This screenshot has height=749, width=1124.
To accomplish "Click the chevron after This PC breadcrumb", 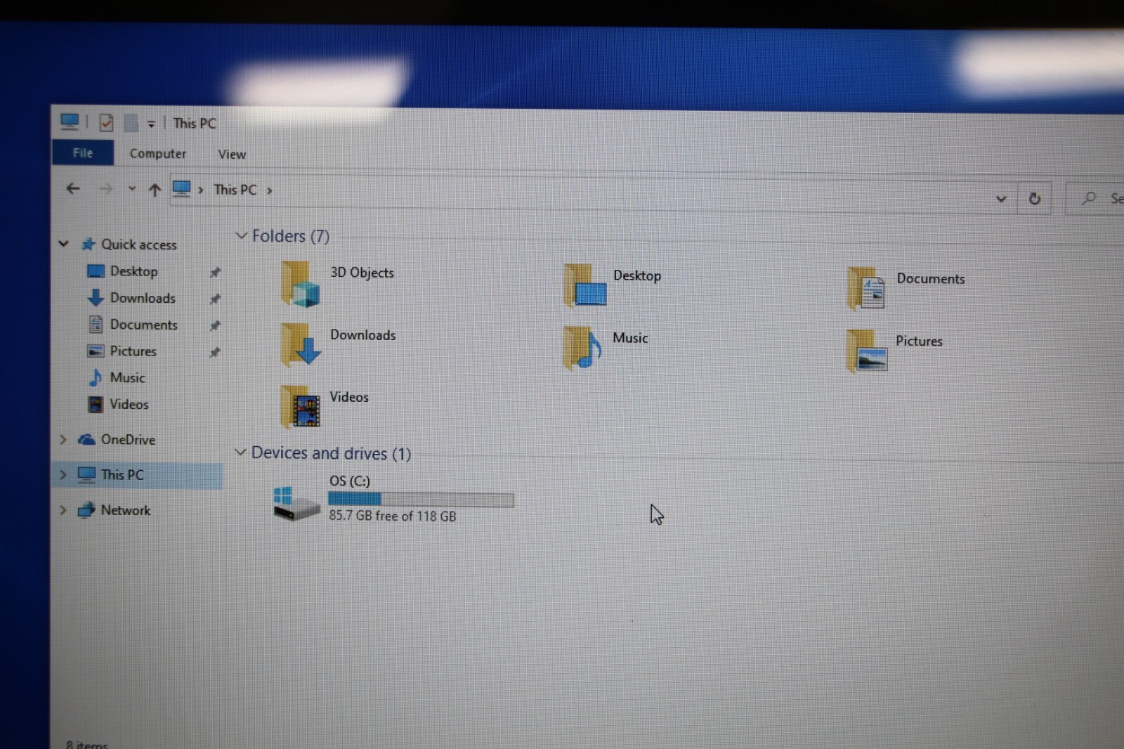I will tap(269, 190).
